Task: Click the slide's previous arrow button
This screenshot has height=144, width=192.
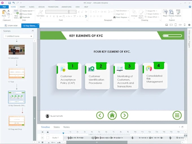Action: 100,115
